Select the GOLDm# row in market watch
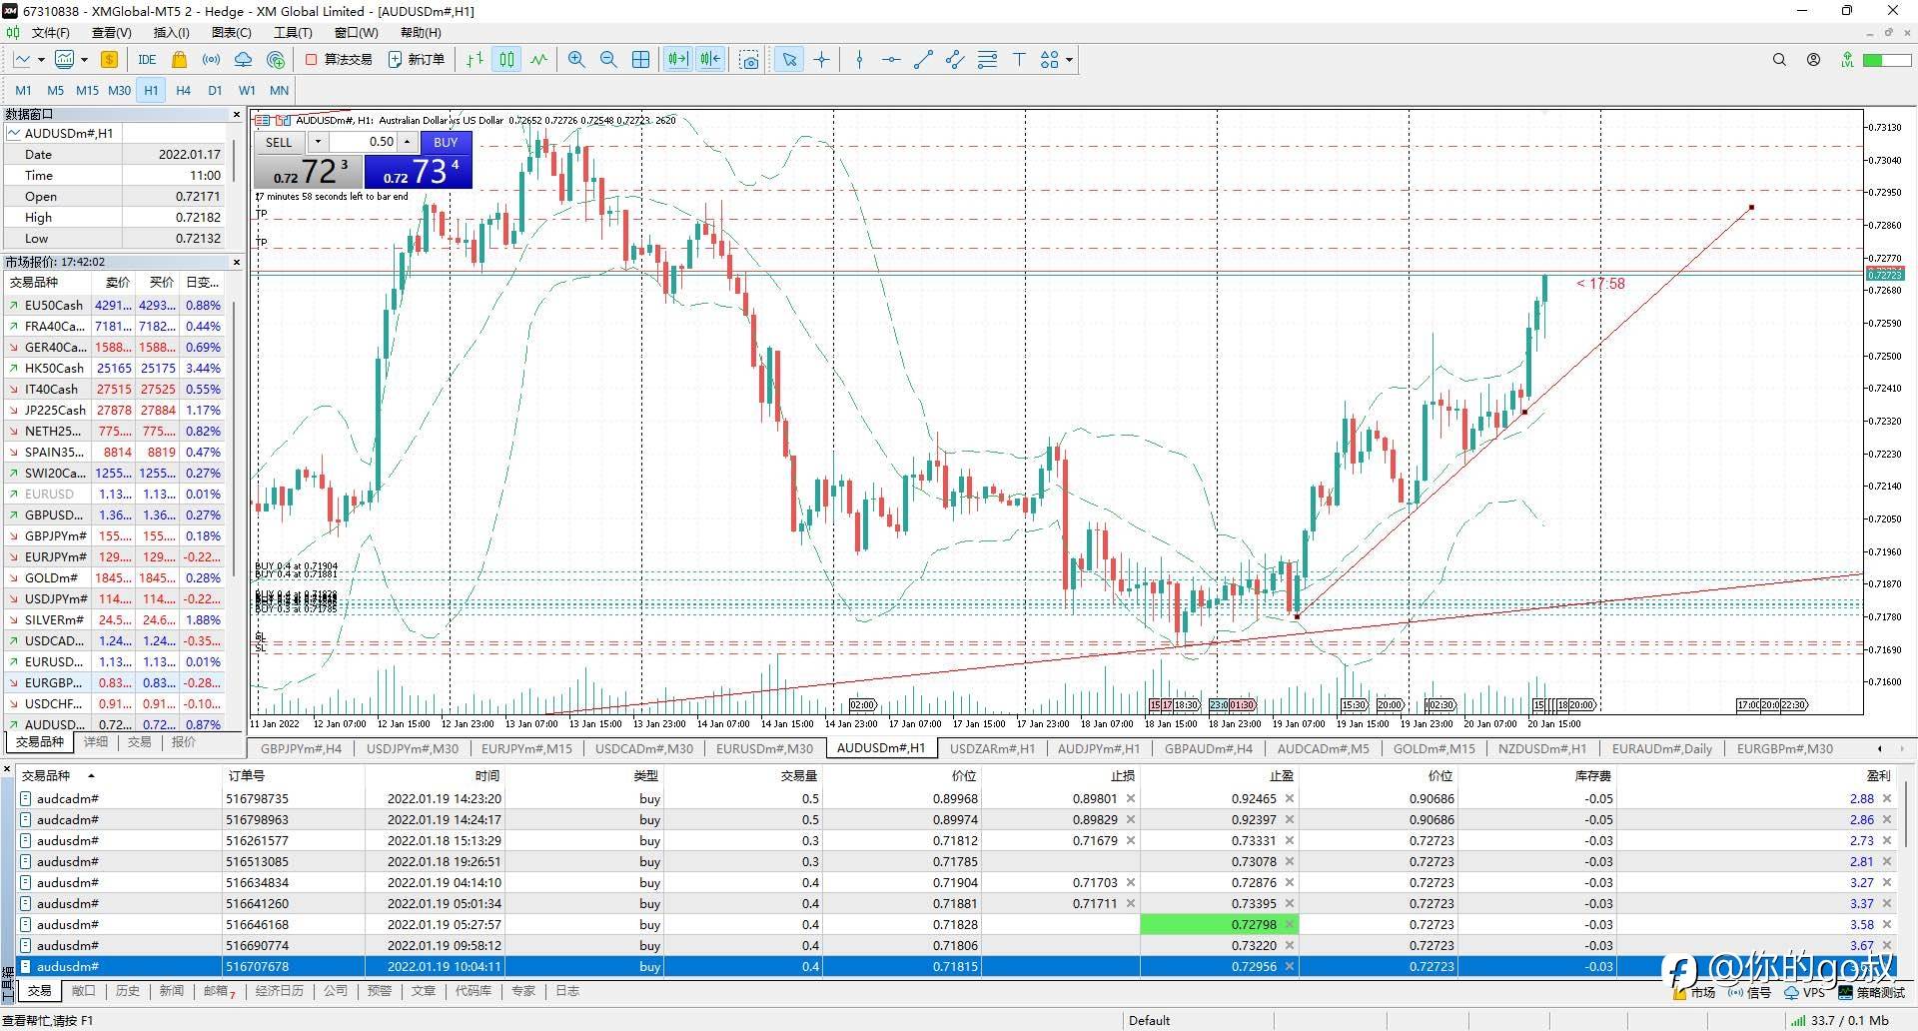The width and height of the screenshot is (1918, 1031). [116, 577]
